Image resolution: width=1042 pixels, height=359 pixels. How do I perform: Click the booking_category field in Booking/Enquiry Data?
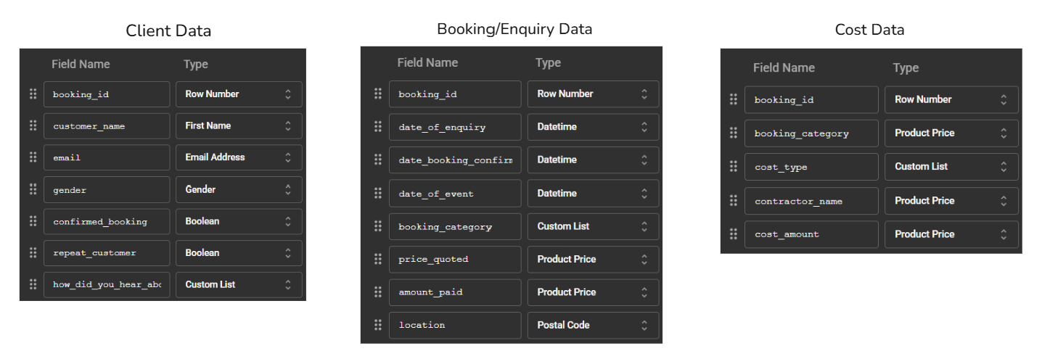[455, 226]
